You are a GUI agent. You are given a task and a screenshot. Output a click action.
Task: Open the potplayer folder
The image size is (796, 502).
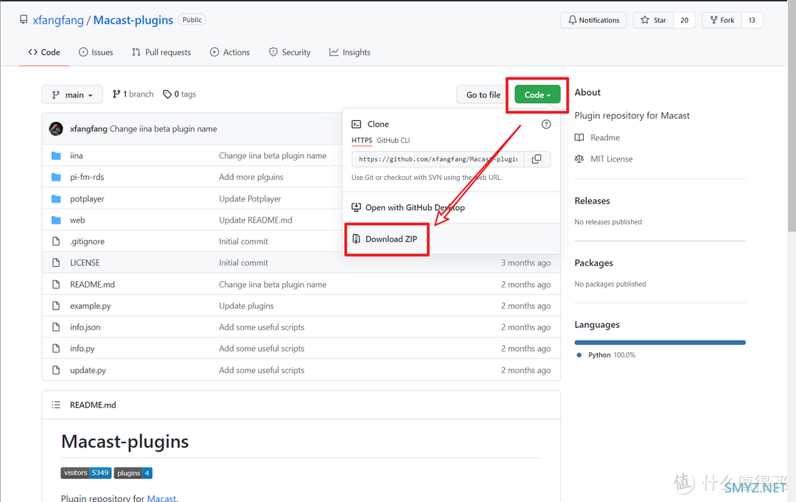coord(87,198)
